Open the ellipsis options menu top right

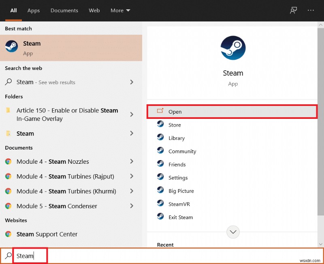tap(311, 10)
